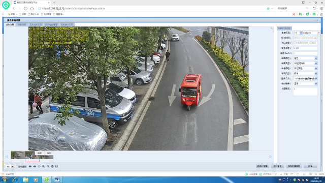The width and height of the screenshot is (325, 183).
Task: Open the interval dropdown beside auto-play checkbox
Action: click(x=10, y=166)
